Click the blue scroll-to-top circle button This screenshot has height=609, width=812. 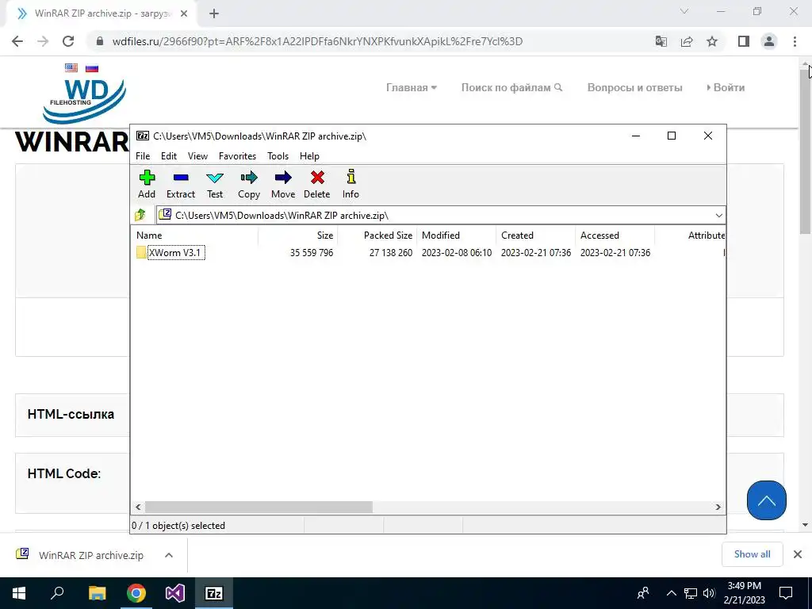coord(767,500)
